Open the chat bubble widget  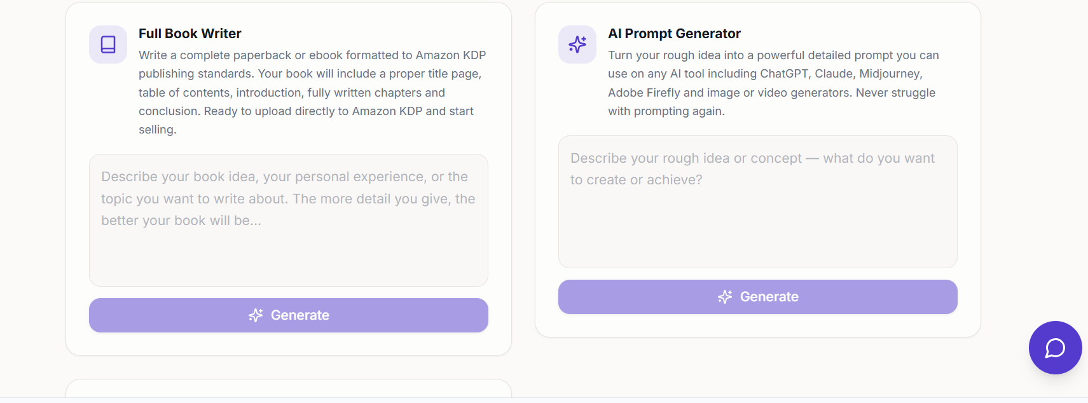tap(1055, 348)
